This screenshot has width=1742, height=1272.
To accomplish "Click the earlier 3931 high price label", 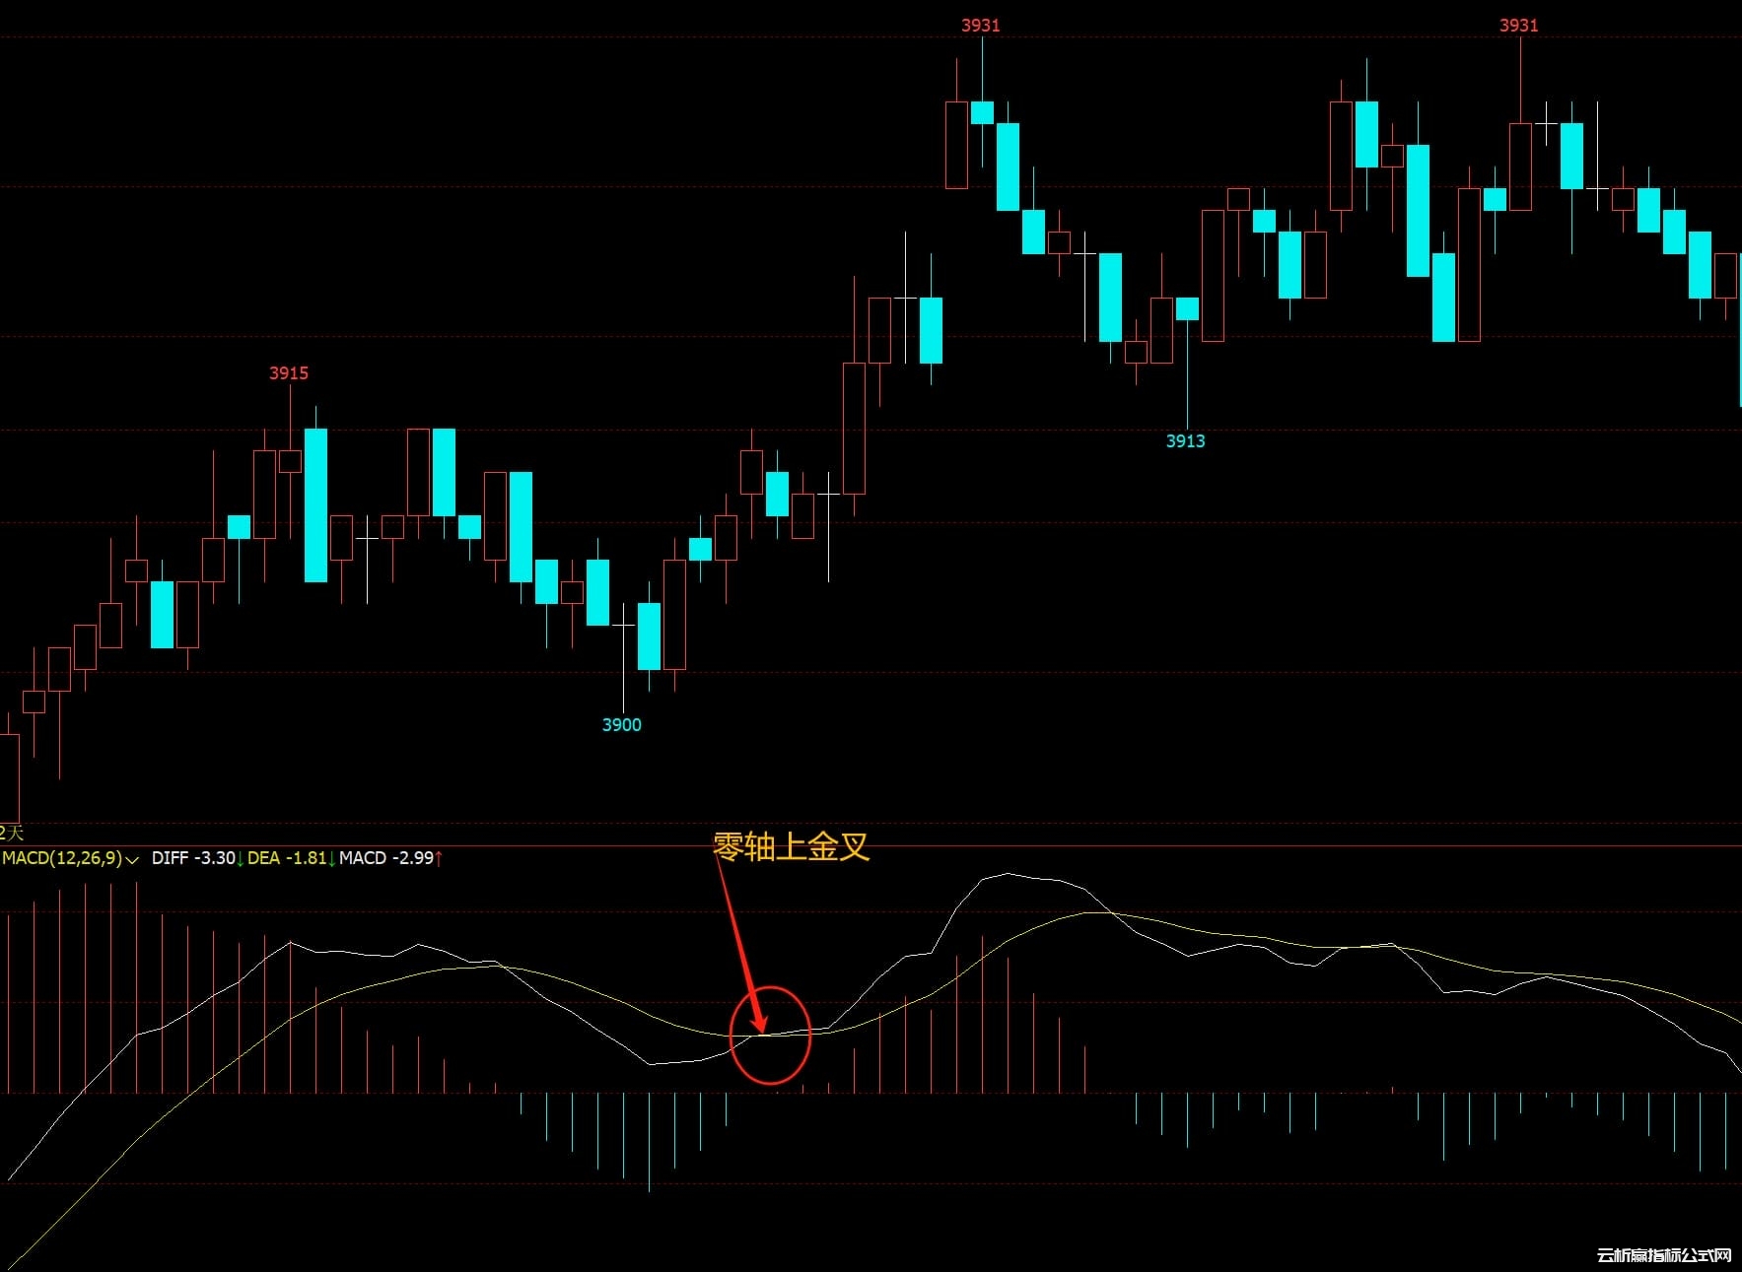I will pyautogui.click(x=980, y=26).
